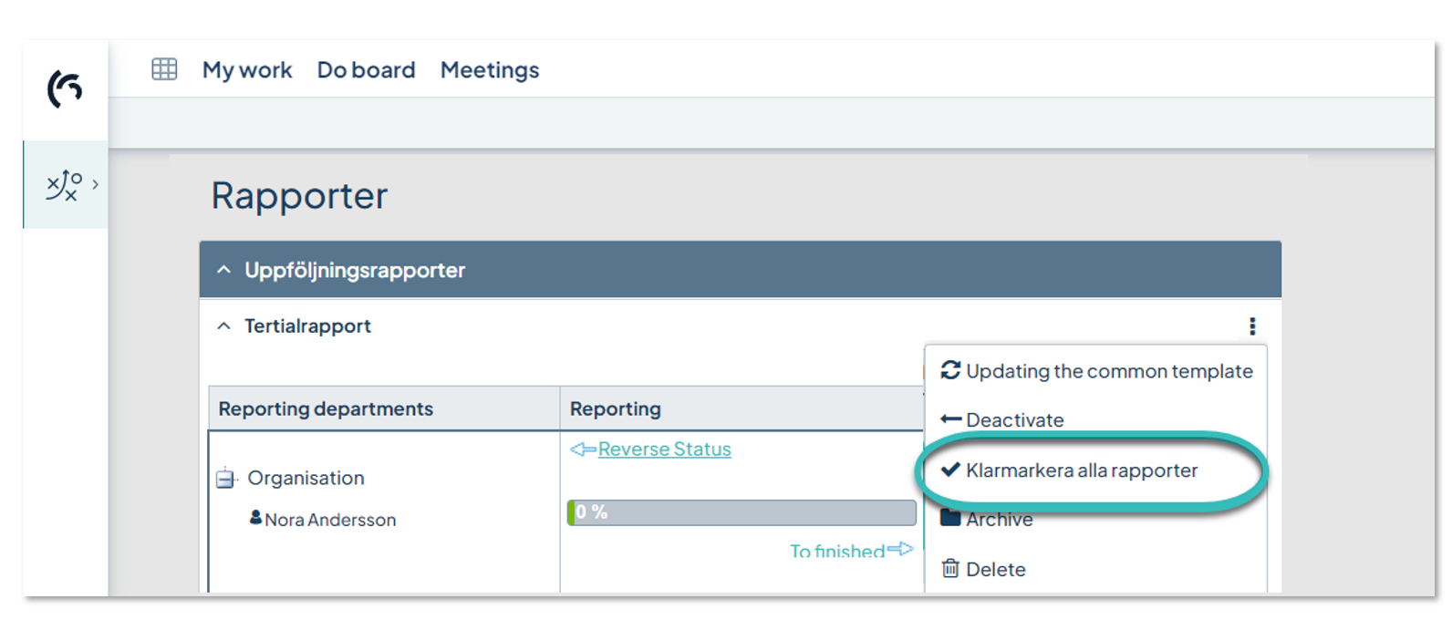This screenshot has width=1452, height=620.
Task: Collapse the Organisation tree node
Action: 225,478
